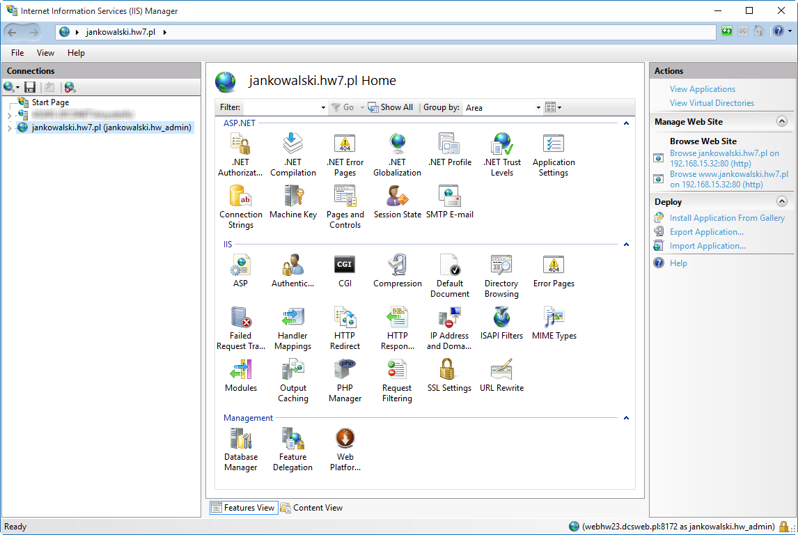Screen dimensions: 798x535
Task: Switch to Features View tab
Action: click(244, 508)
